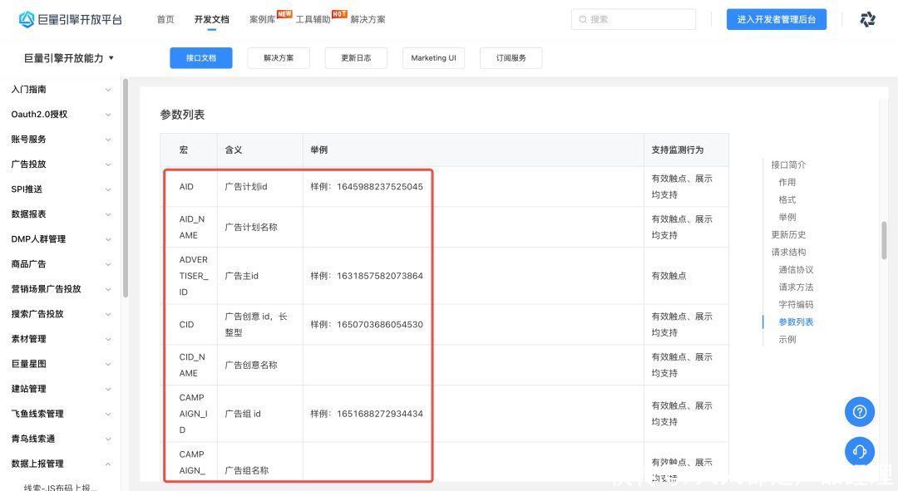
Task: Expand DMP人群管理 chevron in sidebar
Action: point(108,239)
